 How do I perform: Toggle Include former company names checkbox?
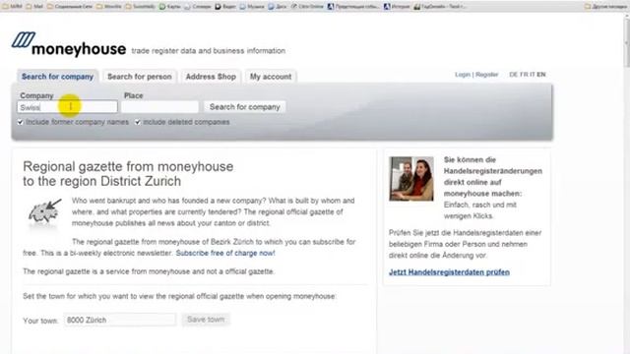[x=20, y=122]
